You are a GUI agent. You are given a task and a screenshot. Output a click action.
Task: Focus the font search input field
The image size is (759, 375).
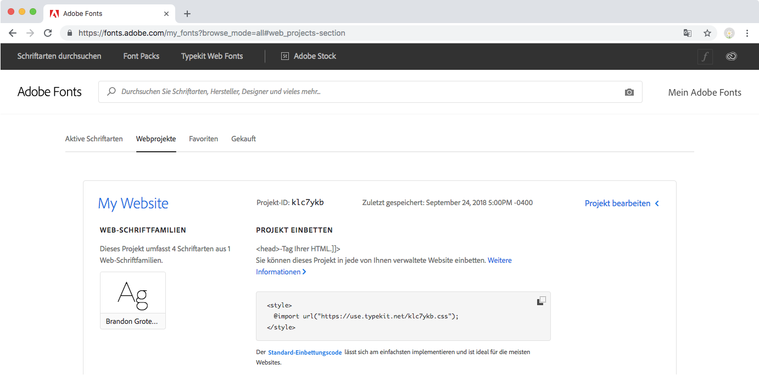pos(362,92)
